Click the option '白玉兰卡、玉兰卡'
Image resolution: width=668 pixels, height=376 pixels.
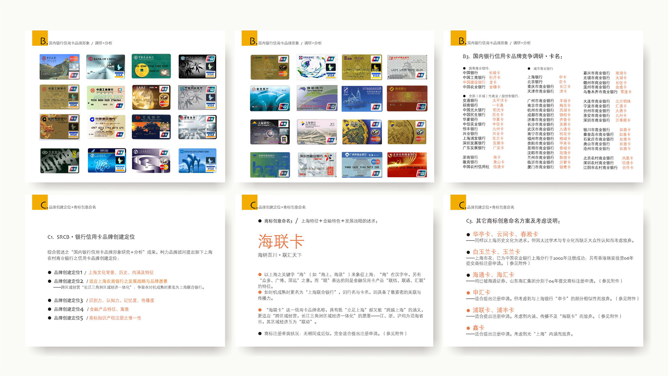(x=496, y=252)
